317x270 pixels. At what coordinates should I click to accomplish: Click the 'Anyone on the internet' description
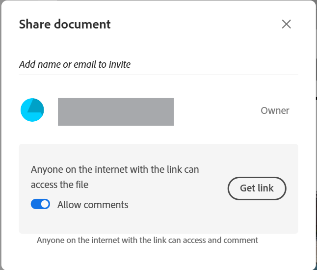coord(115,169)
